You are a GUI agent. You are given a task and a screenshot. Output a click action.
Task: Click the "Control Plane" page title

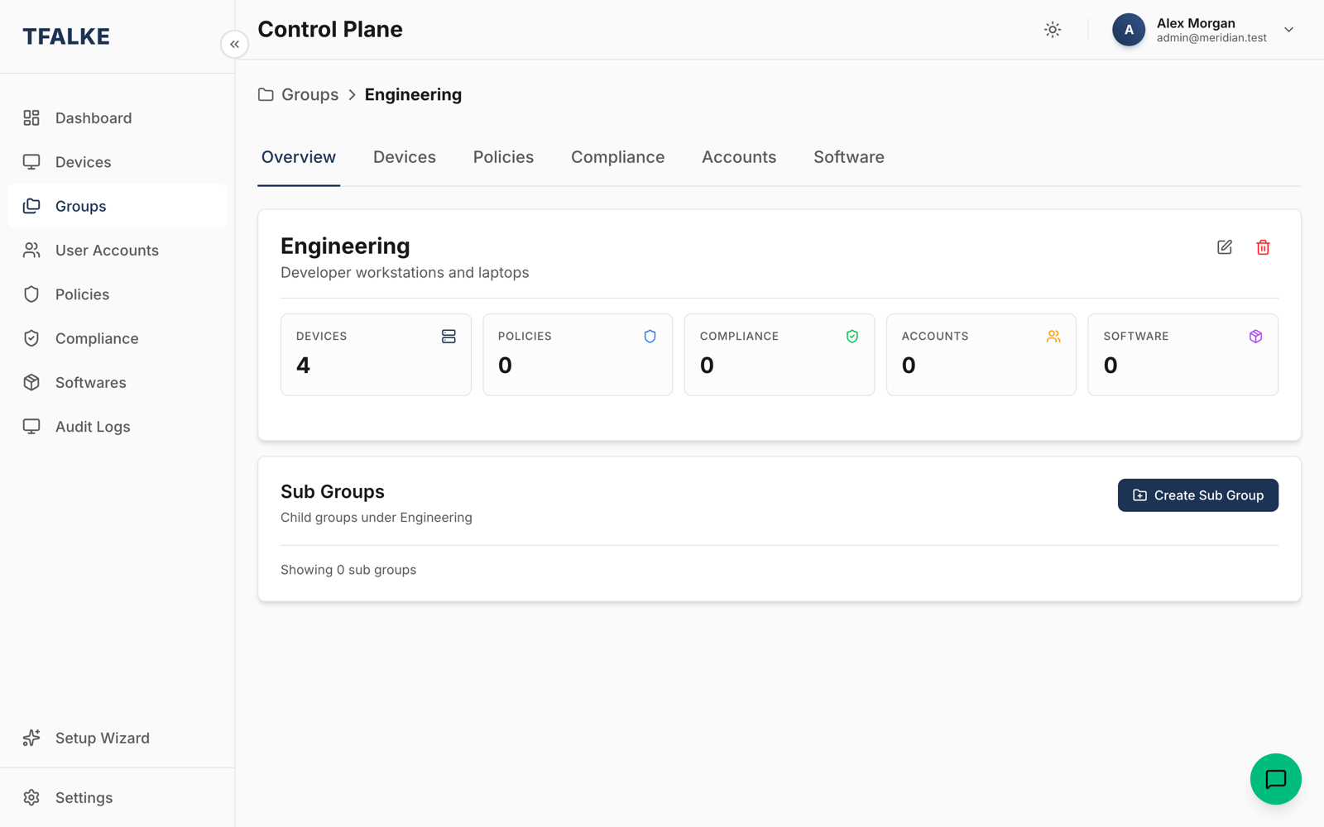(x=330, y=29)
